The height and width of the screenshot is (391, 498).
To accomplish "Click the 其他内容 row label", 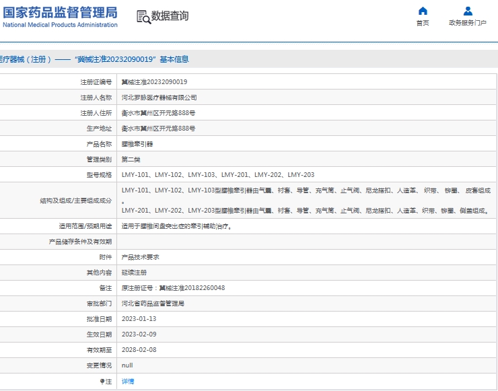I will coord(99,273).
